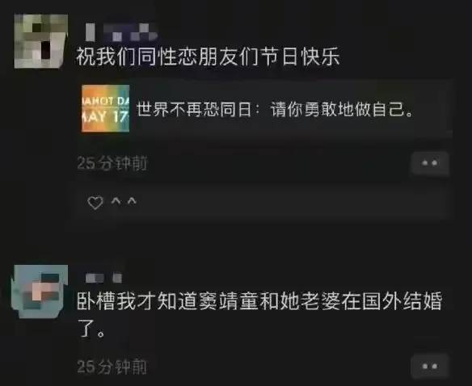Click the gray likes bar beside the heart
This screenshot has height=386, width=472.
tap(264, 202)
